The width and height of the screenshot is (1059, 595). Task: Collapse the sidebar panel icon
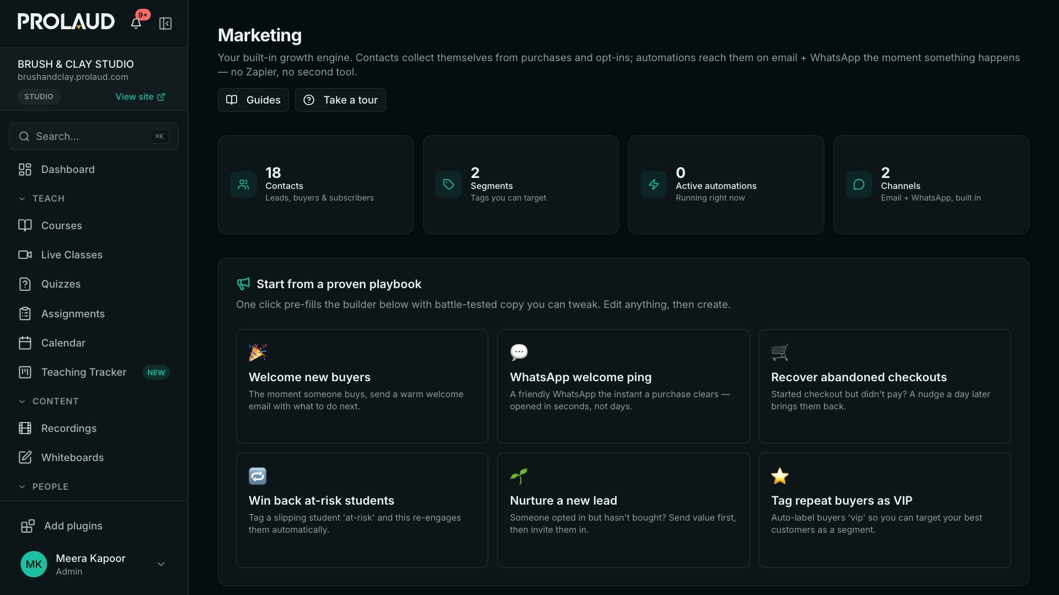(x=165, y=23)
